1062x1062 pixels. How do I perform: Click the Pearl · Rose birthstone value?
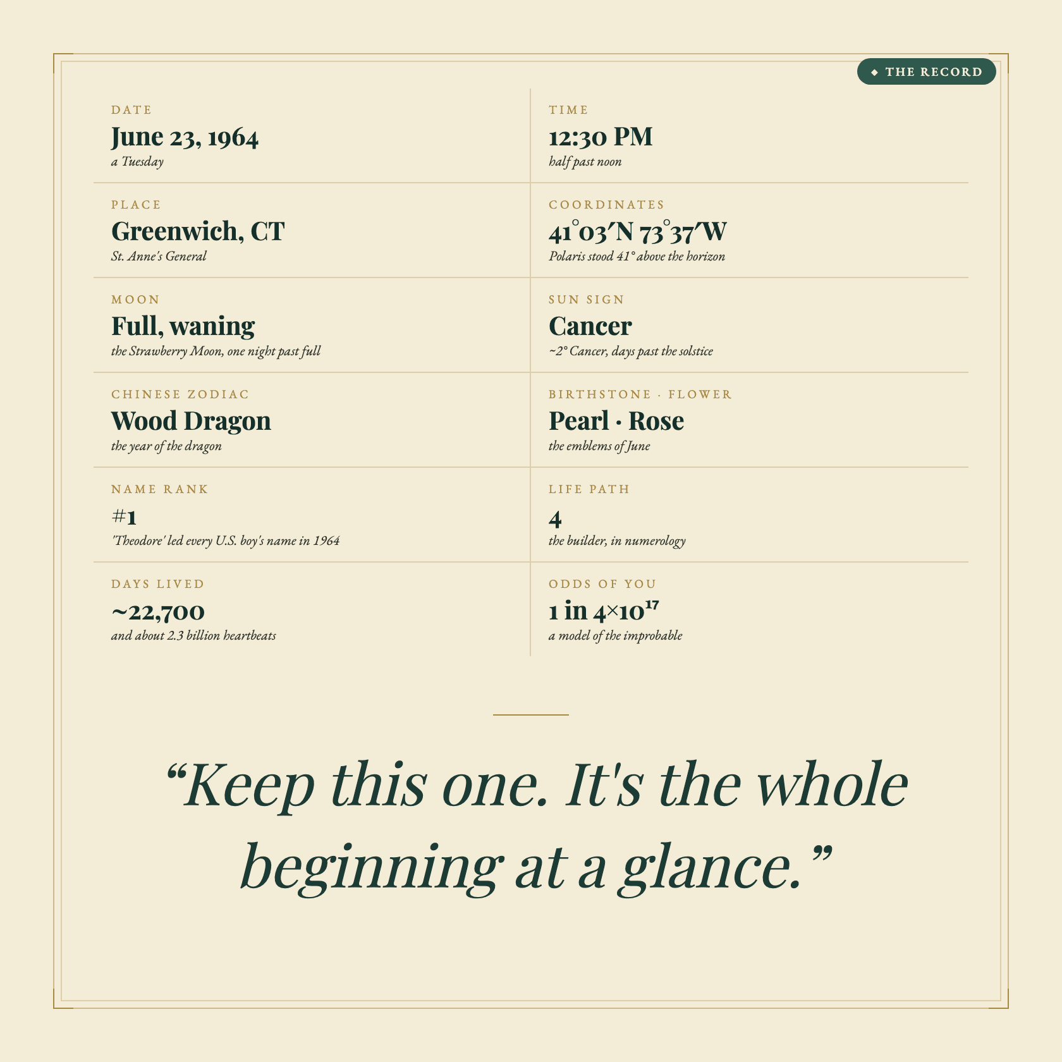pyautogui.click(x=616, y=421)
